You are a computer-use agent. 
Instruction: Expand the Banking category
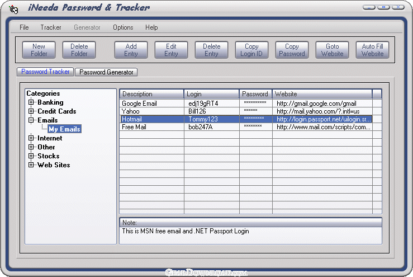pyautogui.click(x=31, y=102)
